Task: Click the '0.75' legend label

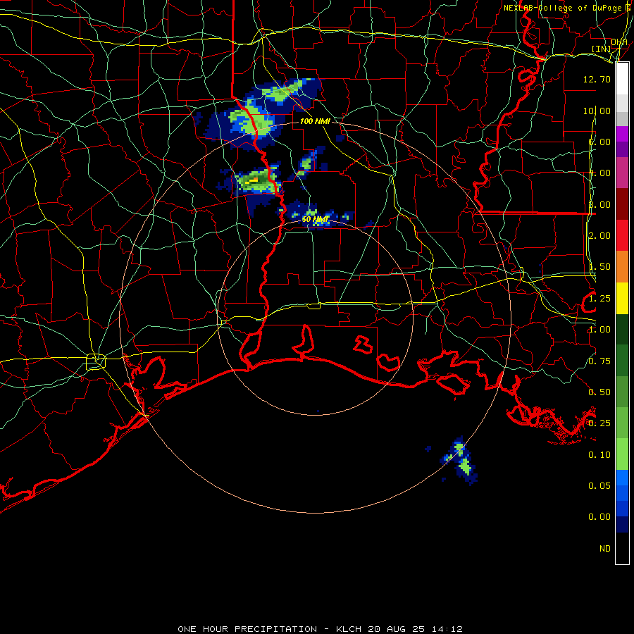Action: coord(599,361)
